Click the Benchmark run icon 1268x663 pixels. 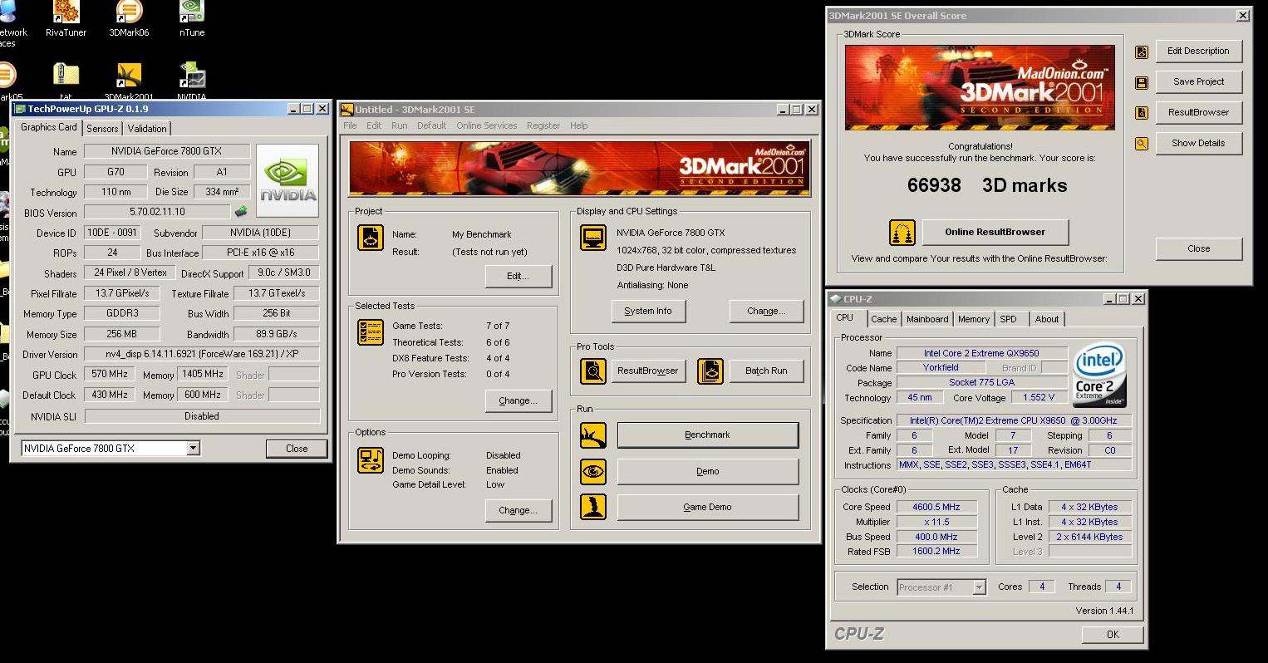click(593, 435)
